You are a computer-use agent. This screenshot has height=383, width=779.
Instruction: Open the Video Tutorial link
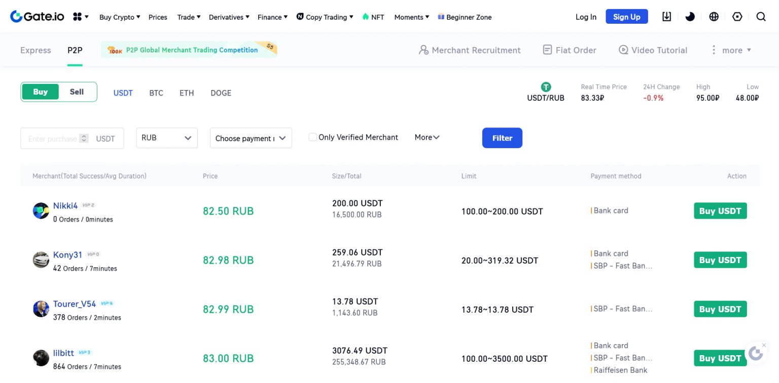coord(653,50)
